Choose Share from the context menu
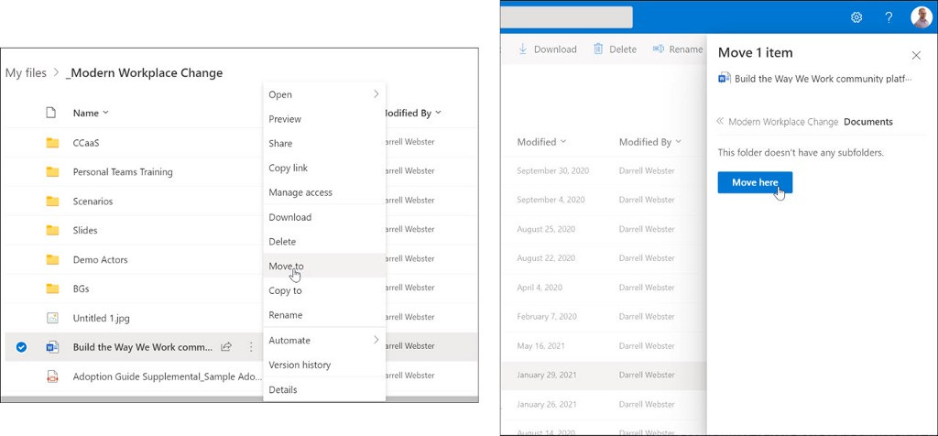This screenshot has width=938, height=436. (x=324, y=144)
